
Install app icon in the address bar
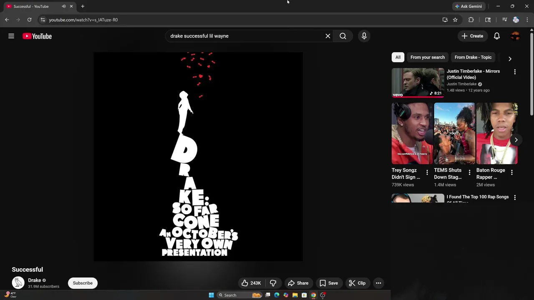tap(445, 20)
